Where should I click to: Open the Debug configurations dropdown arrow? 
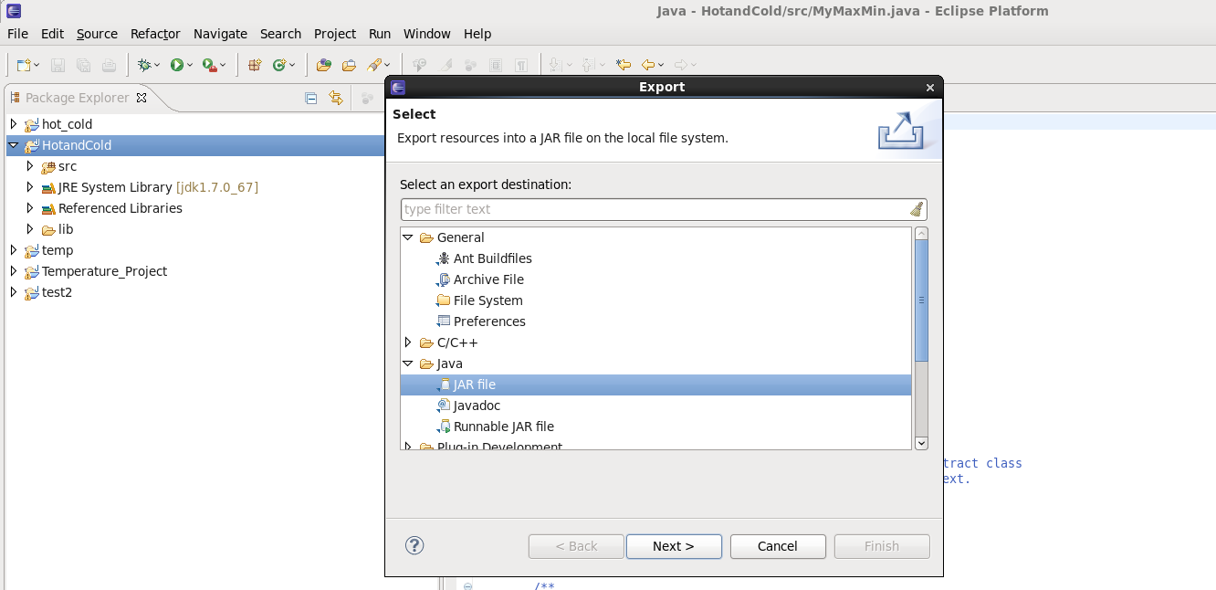[x=157, y=65]
